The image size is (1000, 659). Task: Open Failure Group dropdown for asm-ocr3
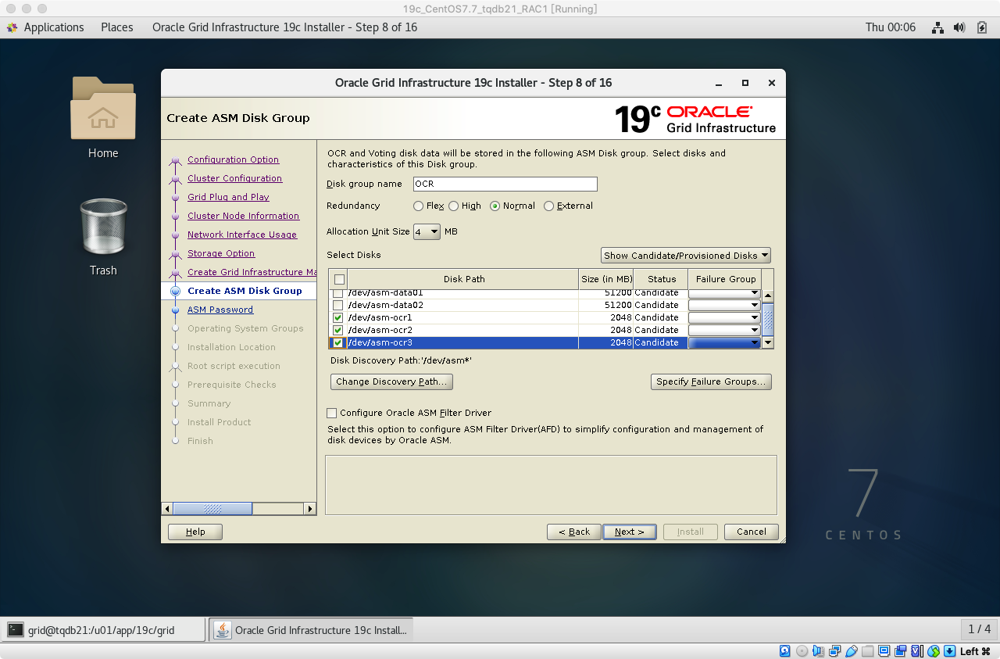pos(724,342)
